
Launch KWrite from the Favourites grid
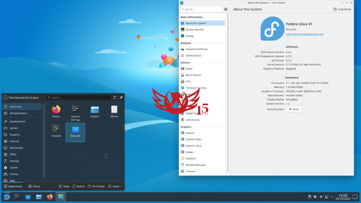[x=114, y=112]
